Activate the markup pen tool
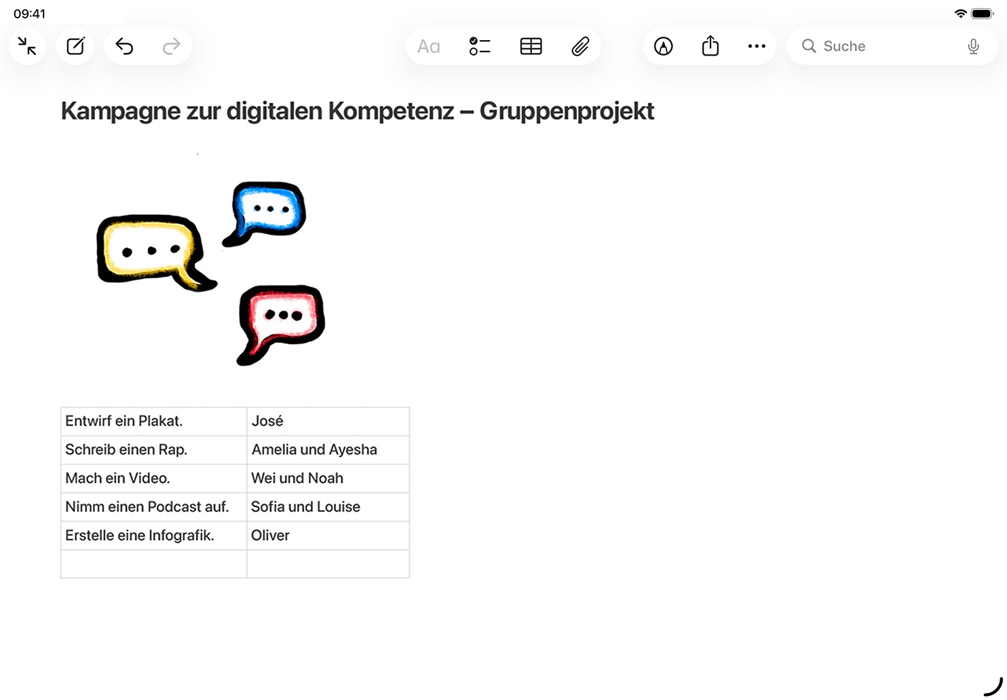Viewport: 1007px width, 700px height. point(663,46)
